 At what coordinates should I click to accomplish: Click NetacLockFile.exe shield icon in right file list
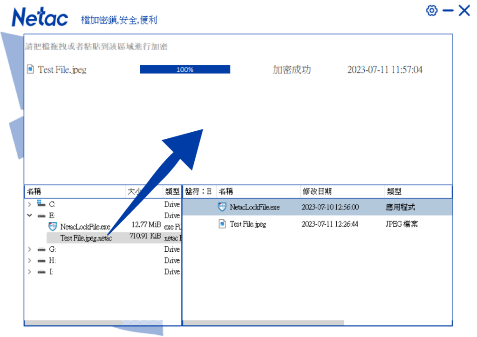point(222,207)
